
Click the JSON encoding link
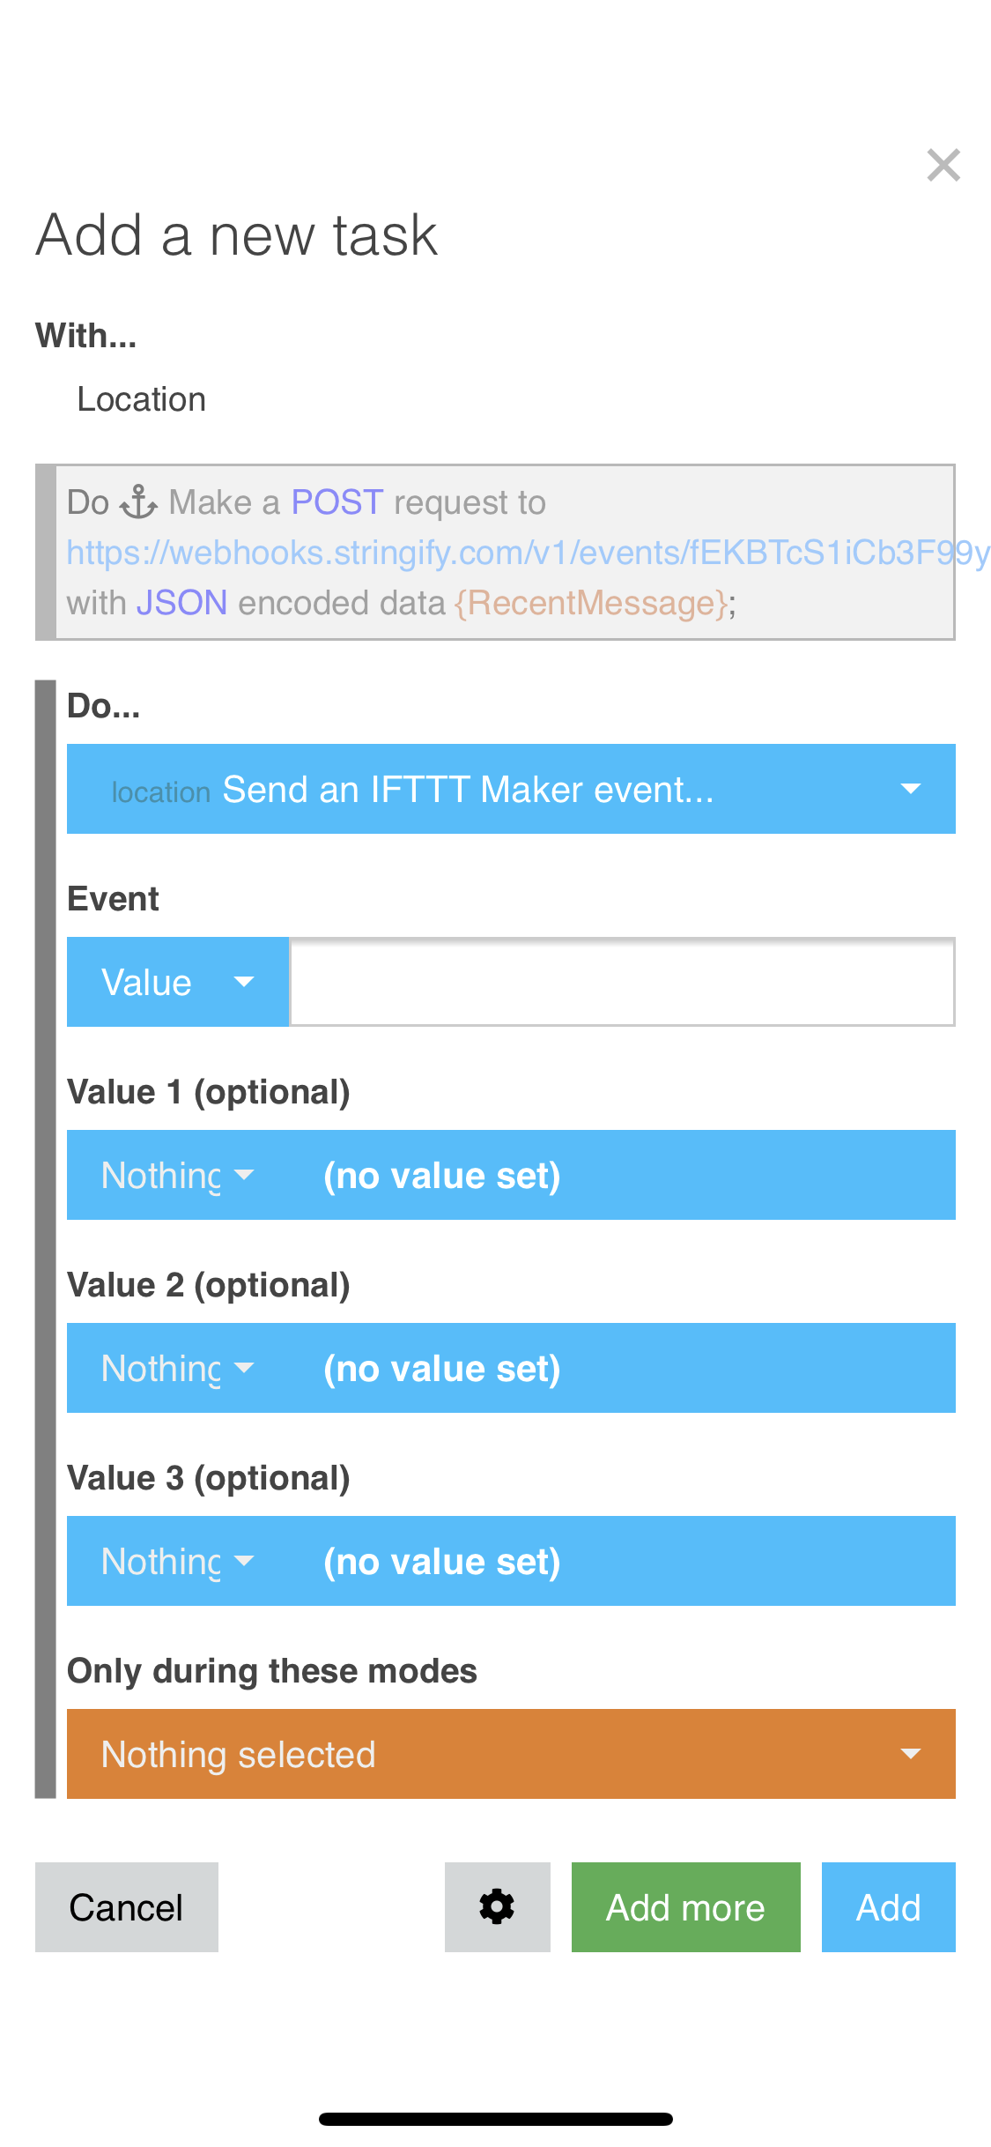pos(182,603)
